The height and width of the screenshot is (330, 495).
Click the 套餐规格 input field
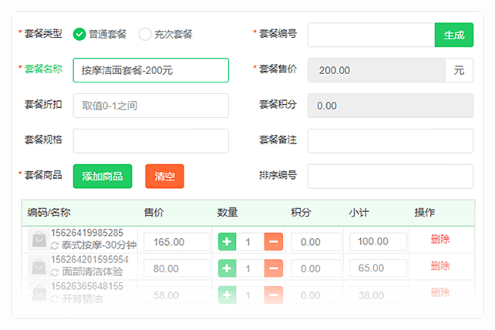pyautogui.click(x=151, y=141)
